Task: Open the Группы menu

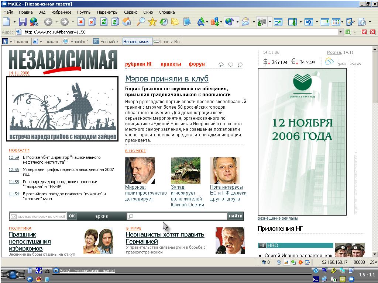Action: (x=84, y=12)
